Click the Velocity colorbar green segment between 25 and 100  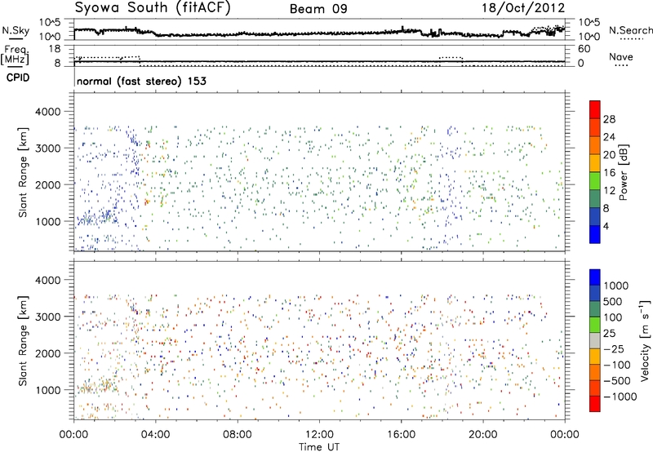click(595, 325)
